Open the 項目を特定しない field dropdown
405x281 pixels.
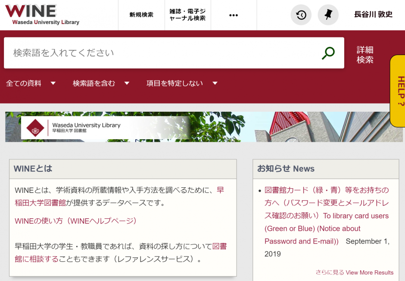click(x=181, y=83)
